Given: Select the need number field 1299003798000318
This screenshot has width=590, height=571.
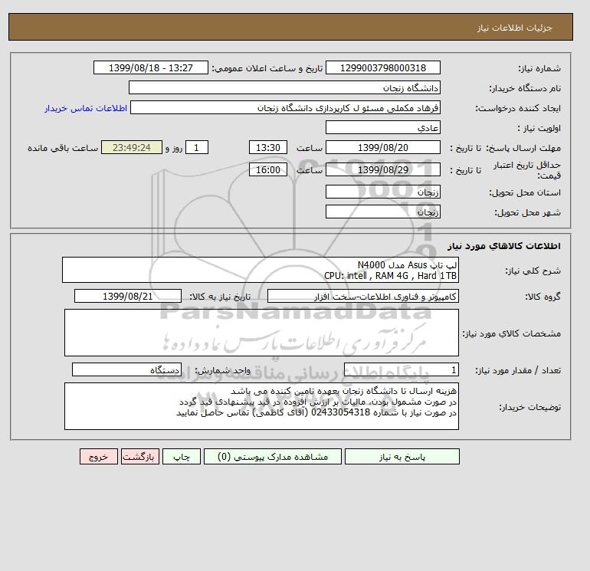Looking at the screenshot, I should tap(382, 67).
